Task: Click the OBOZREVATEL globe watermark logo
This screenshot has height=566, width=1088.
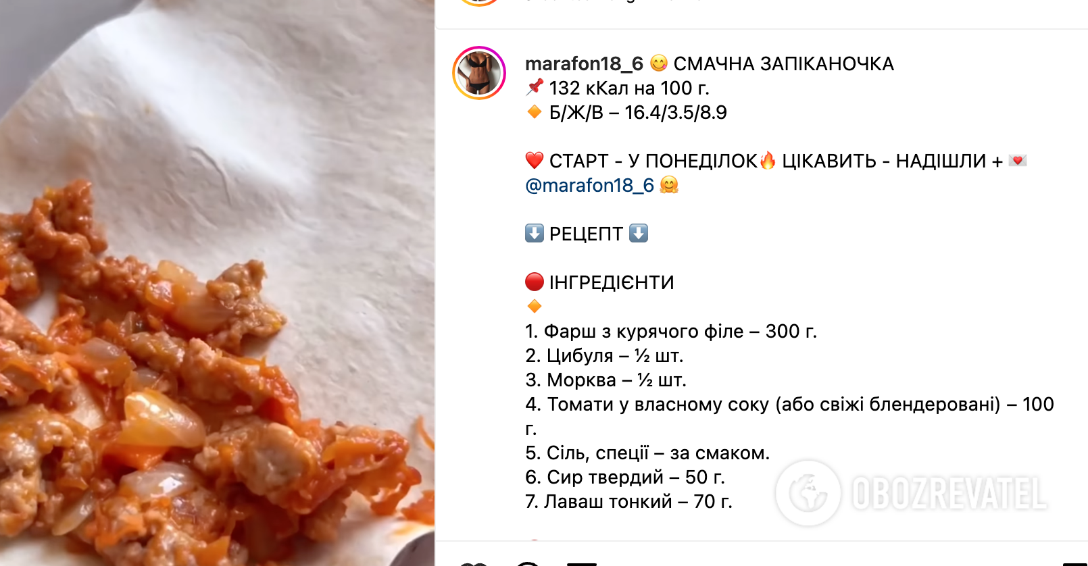Action: coord(808,493)
